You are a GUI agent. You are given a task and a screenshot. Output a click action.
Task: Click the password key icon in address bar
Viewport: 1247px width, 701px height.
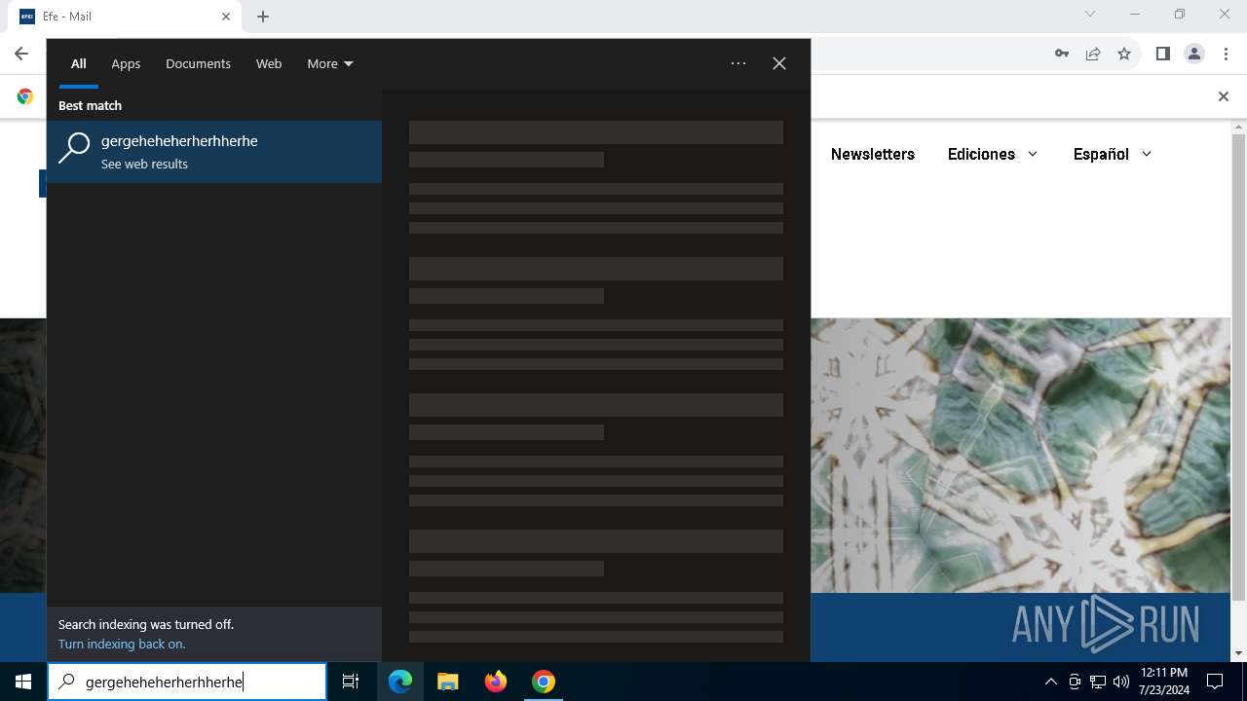[x=1062, y=54]
